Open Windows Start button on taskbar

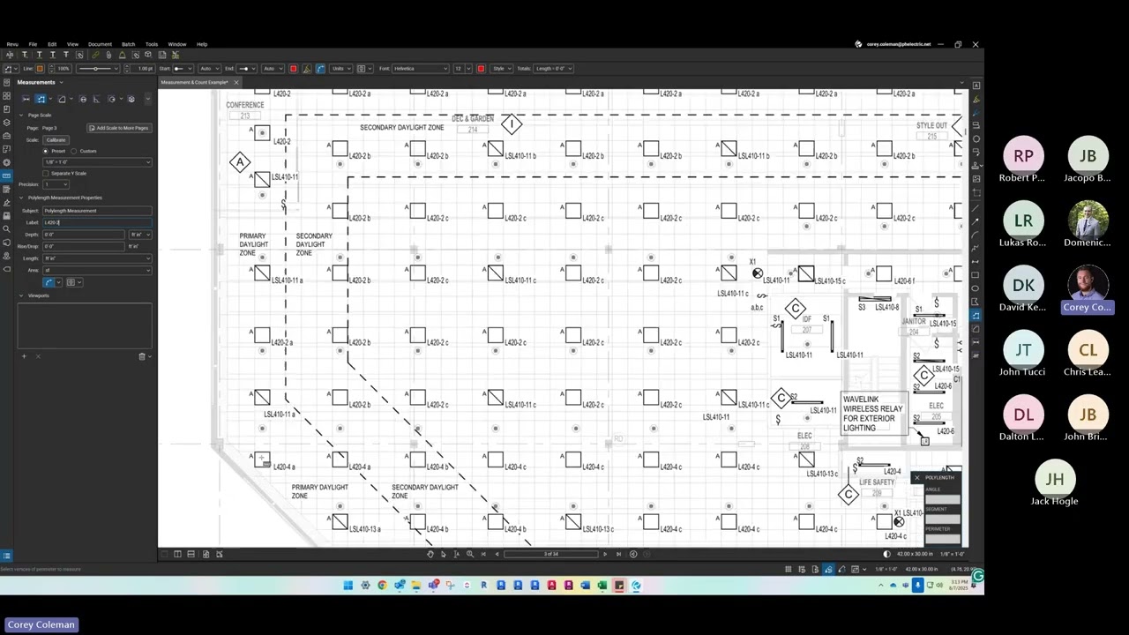click(348, 585)
